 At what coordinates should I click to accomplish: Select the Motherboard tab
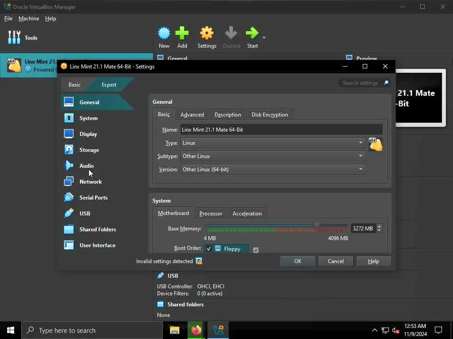click(x=173, y=213)
